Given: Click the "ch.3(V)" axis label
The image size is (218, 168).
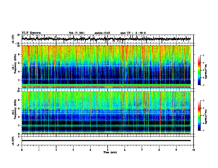Looking at the screenshot, I should [x=13, y=141].
